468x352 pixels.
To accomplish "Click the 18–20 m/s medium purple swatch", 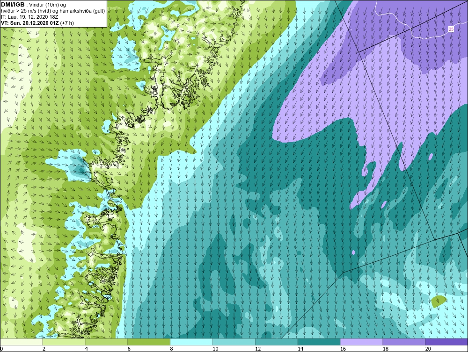I will click(404, 342).
